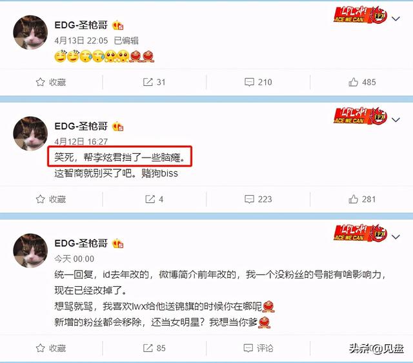Favorite the post published 今天 00:00

point(51,348)
